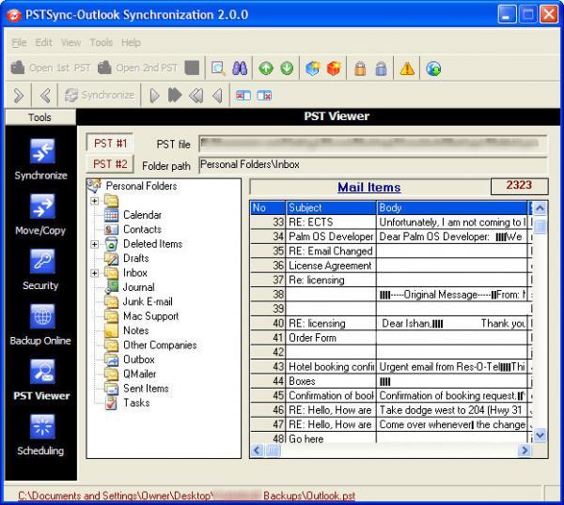Open the Help menu

click(x=131, y=42)
